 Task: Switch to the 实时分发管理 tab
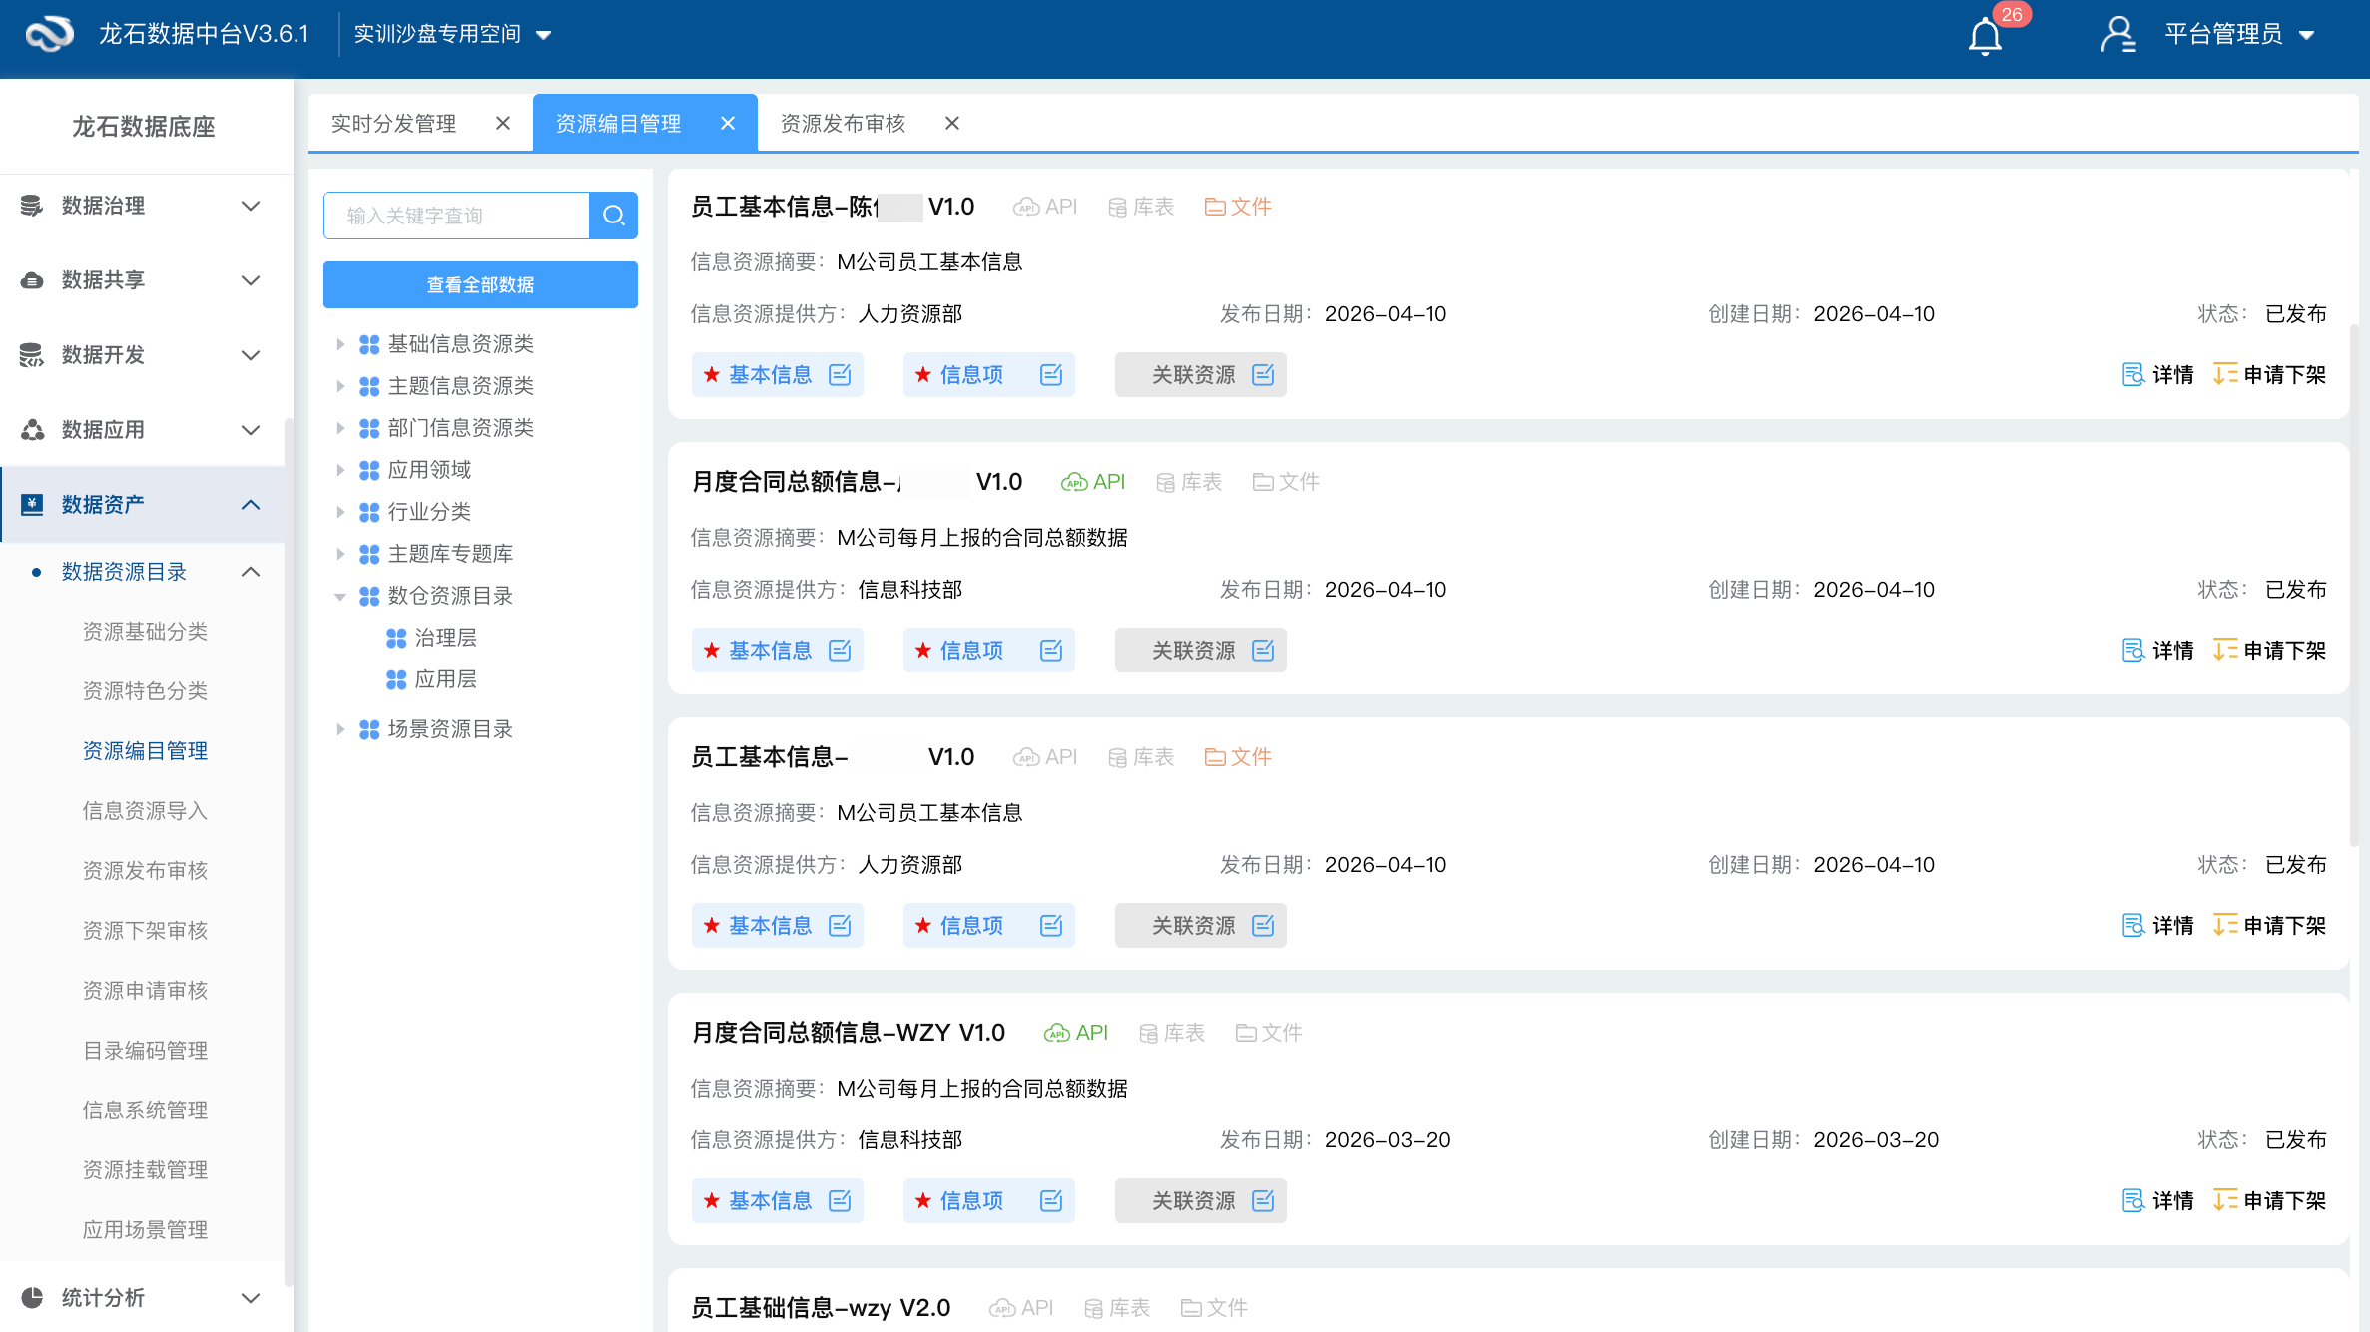pyautogui.click(x=394, y=122)
